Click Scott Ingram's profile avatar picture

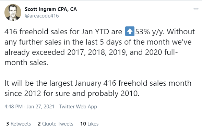[13, 12]
